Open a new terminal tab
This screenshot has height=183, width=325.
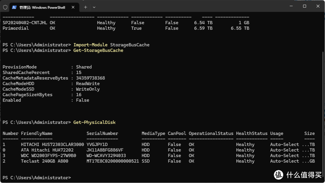85,7
